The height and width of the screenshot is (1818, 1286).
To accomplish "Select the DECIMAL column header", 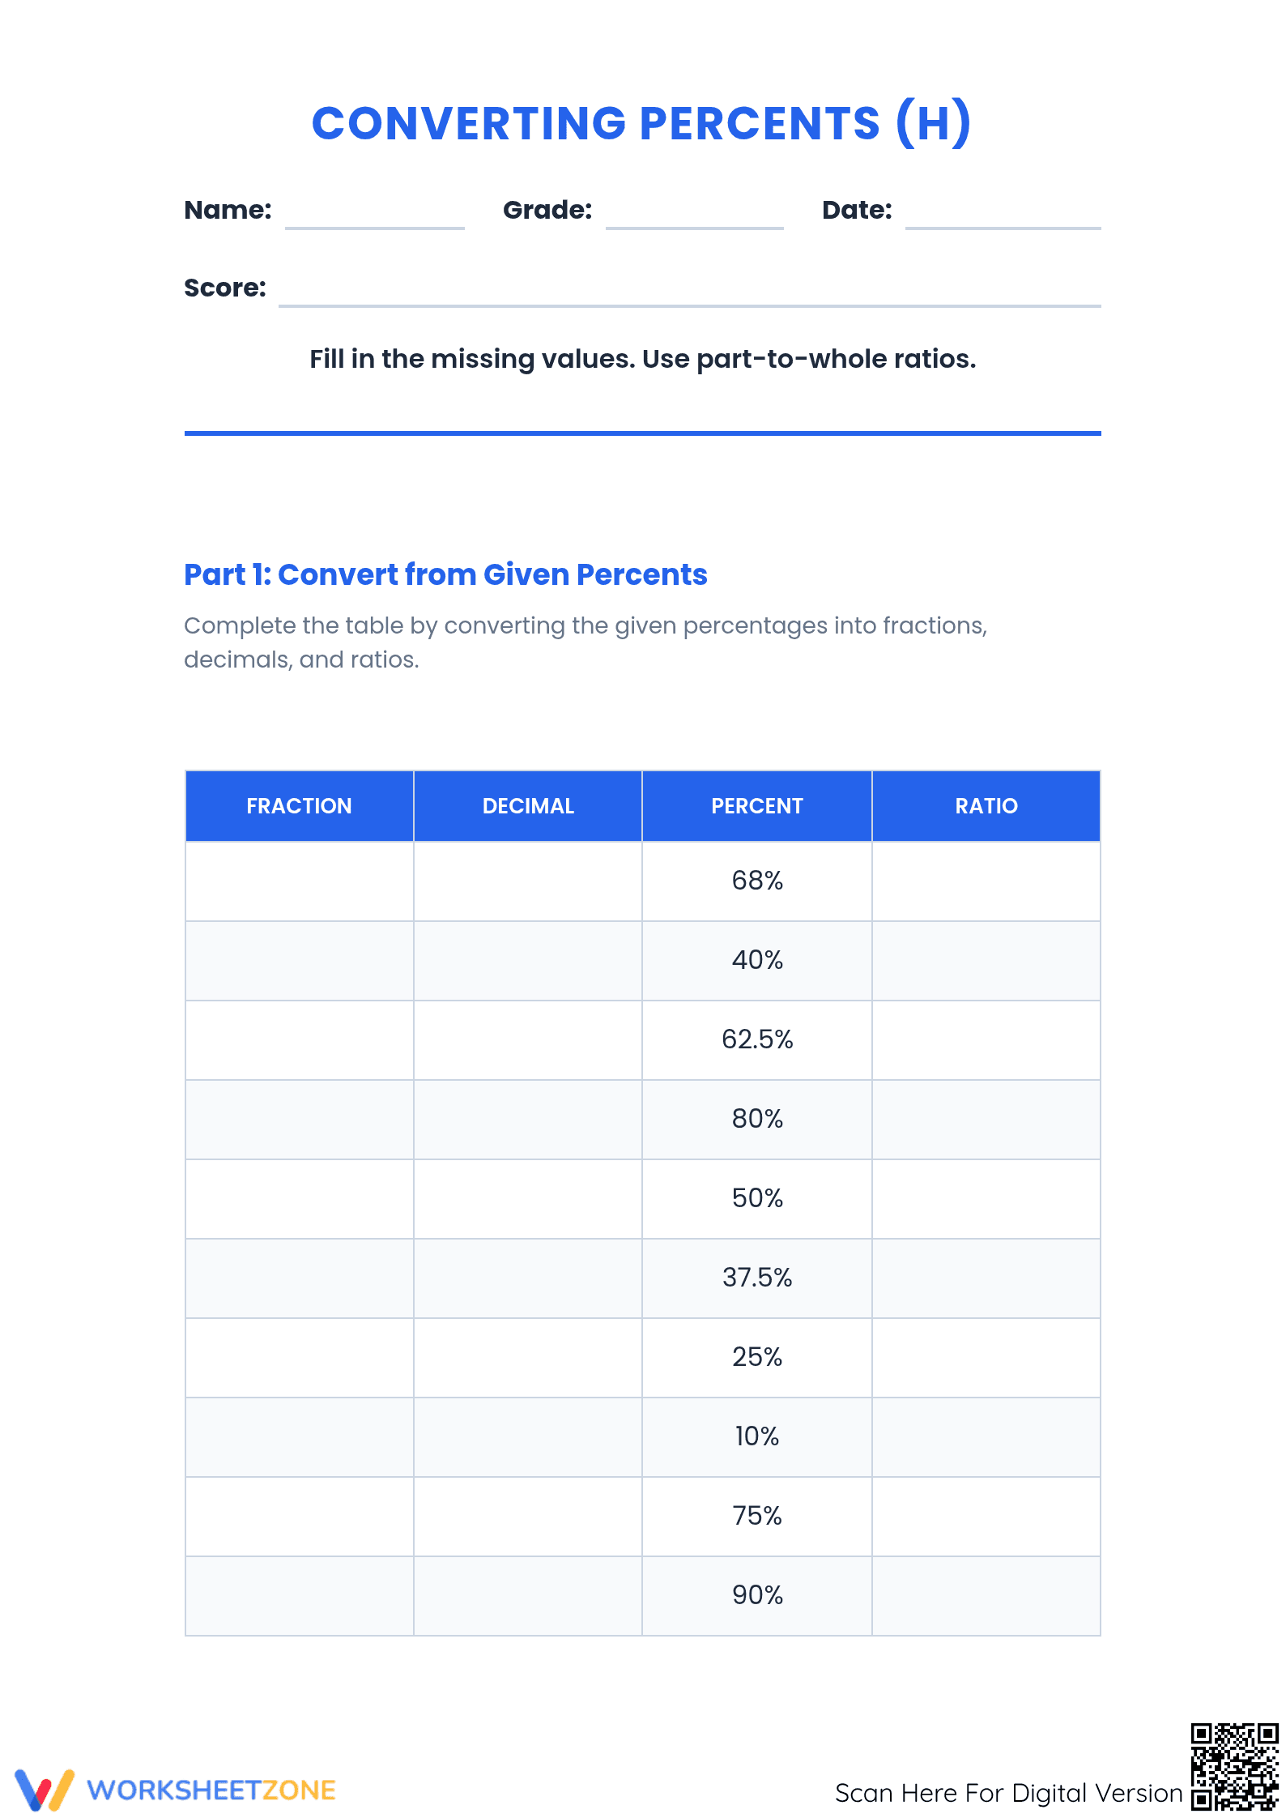I will click(528, 806).
